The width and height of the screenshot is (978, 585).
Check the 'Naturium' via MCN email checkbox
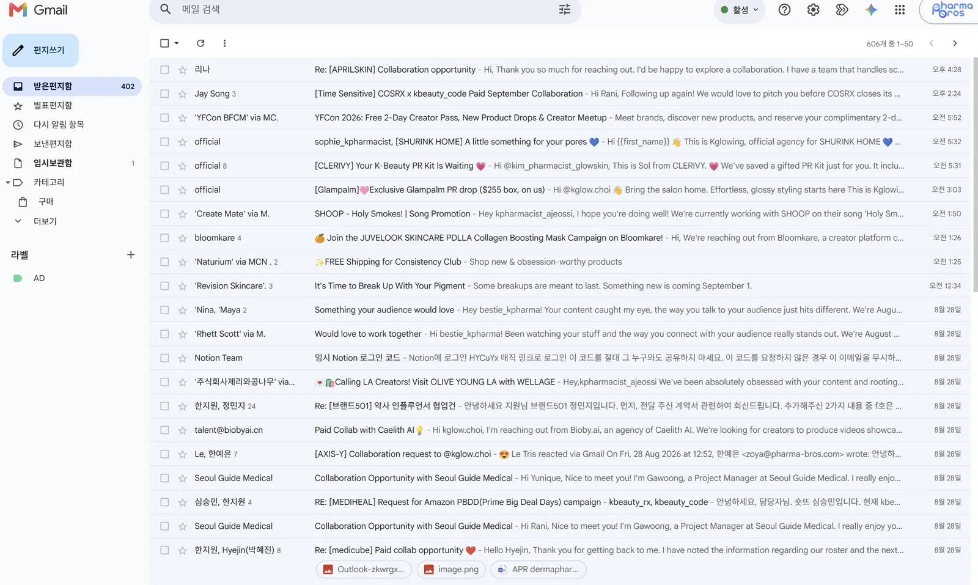(164, 262)
